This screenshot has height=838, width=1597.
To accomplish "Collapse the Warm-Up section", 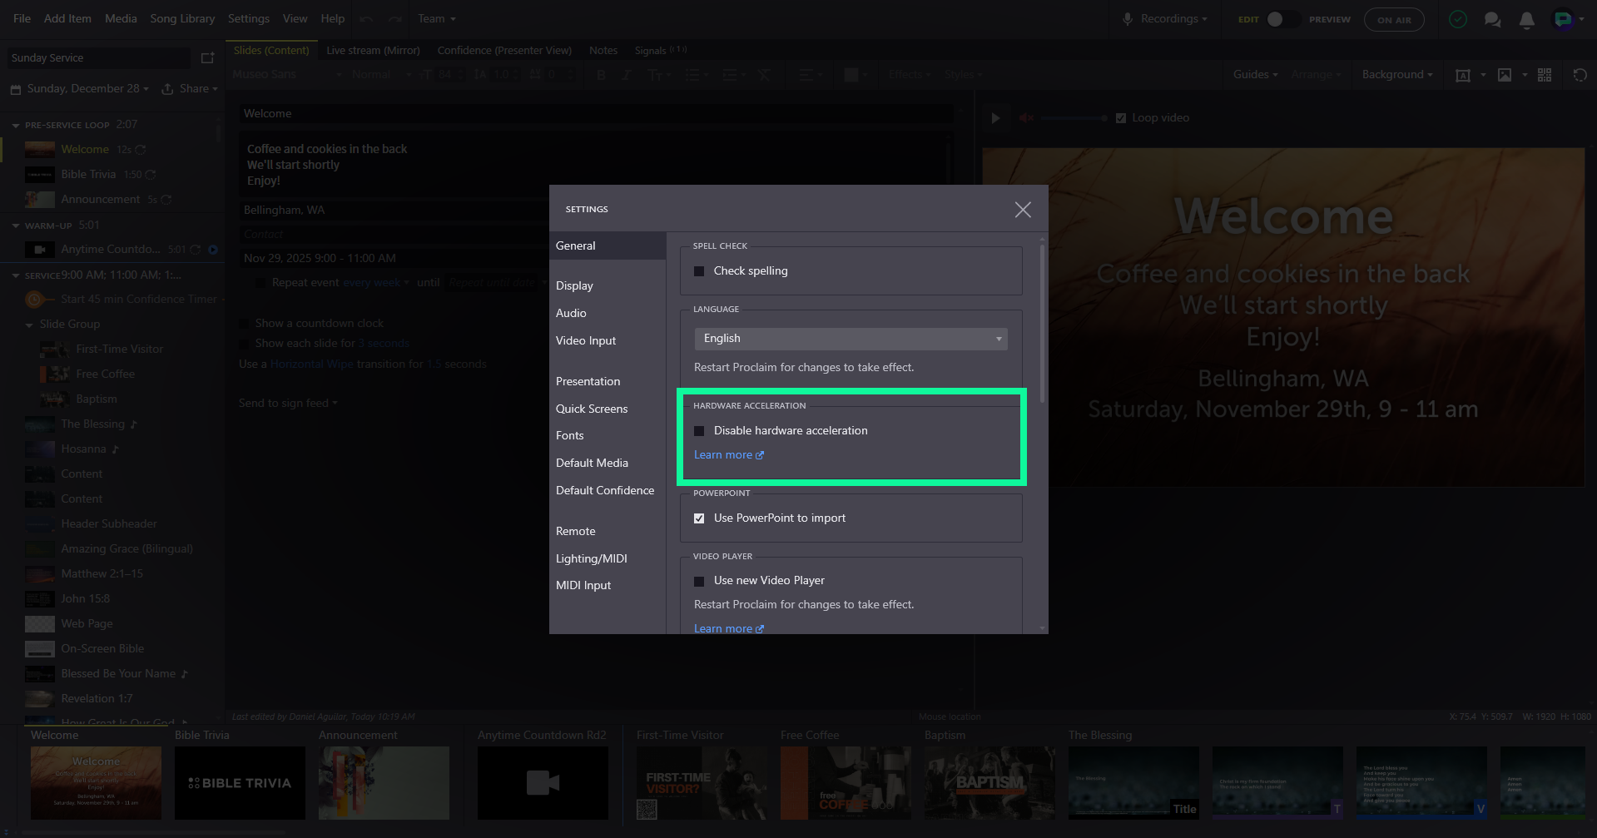I will (16, 226).
